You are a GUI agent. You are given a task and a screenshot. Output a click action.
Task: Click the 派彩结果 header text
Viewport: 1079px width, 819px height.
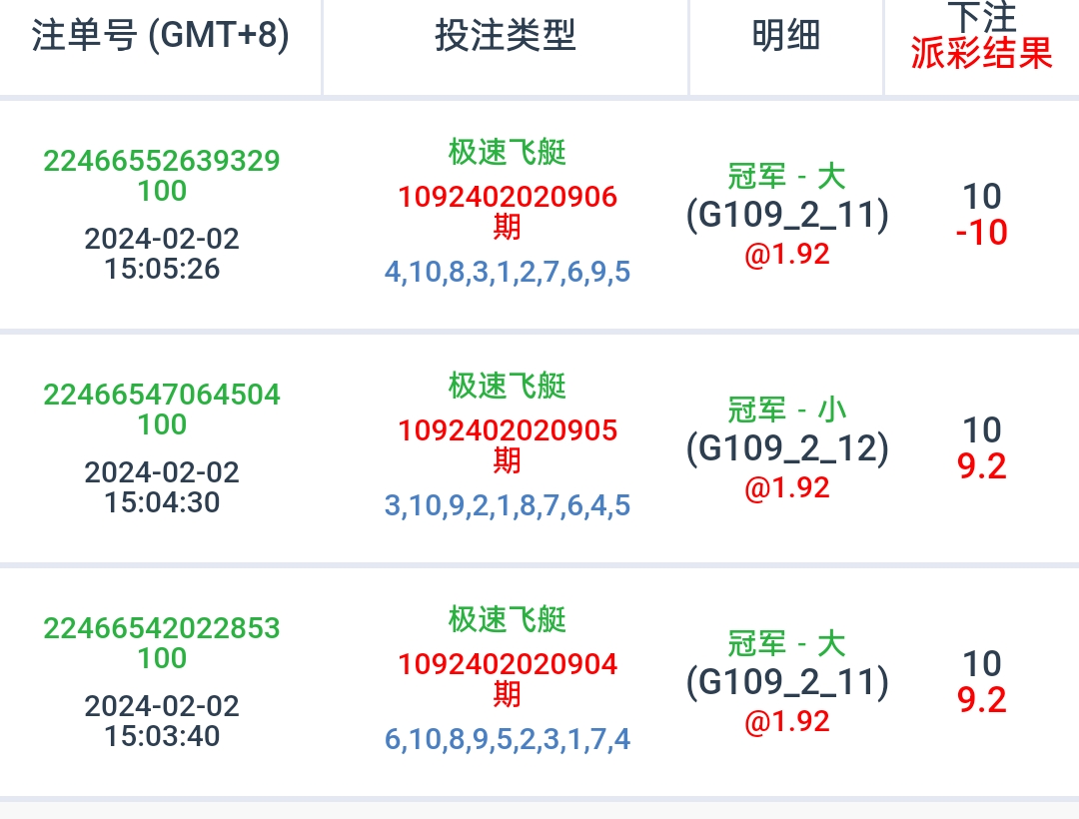[x=982, y=54]
